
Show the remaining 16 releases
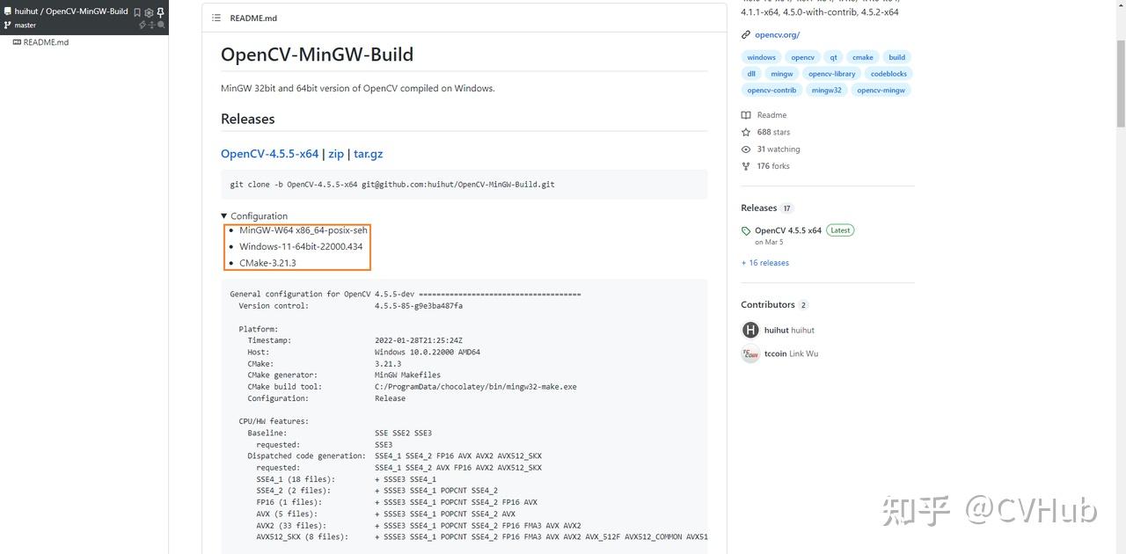coord(764,262)
